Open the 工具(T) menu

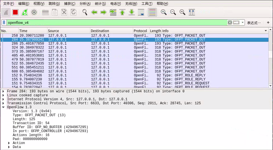(x=147, y=3)
